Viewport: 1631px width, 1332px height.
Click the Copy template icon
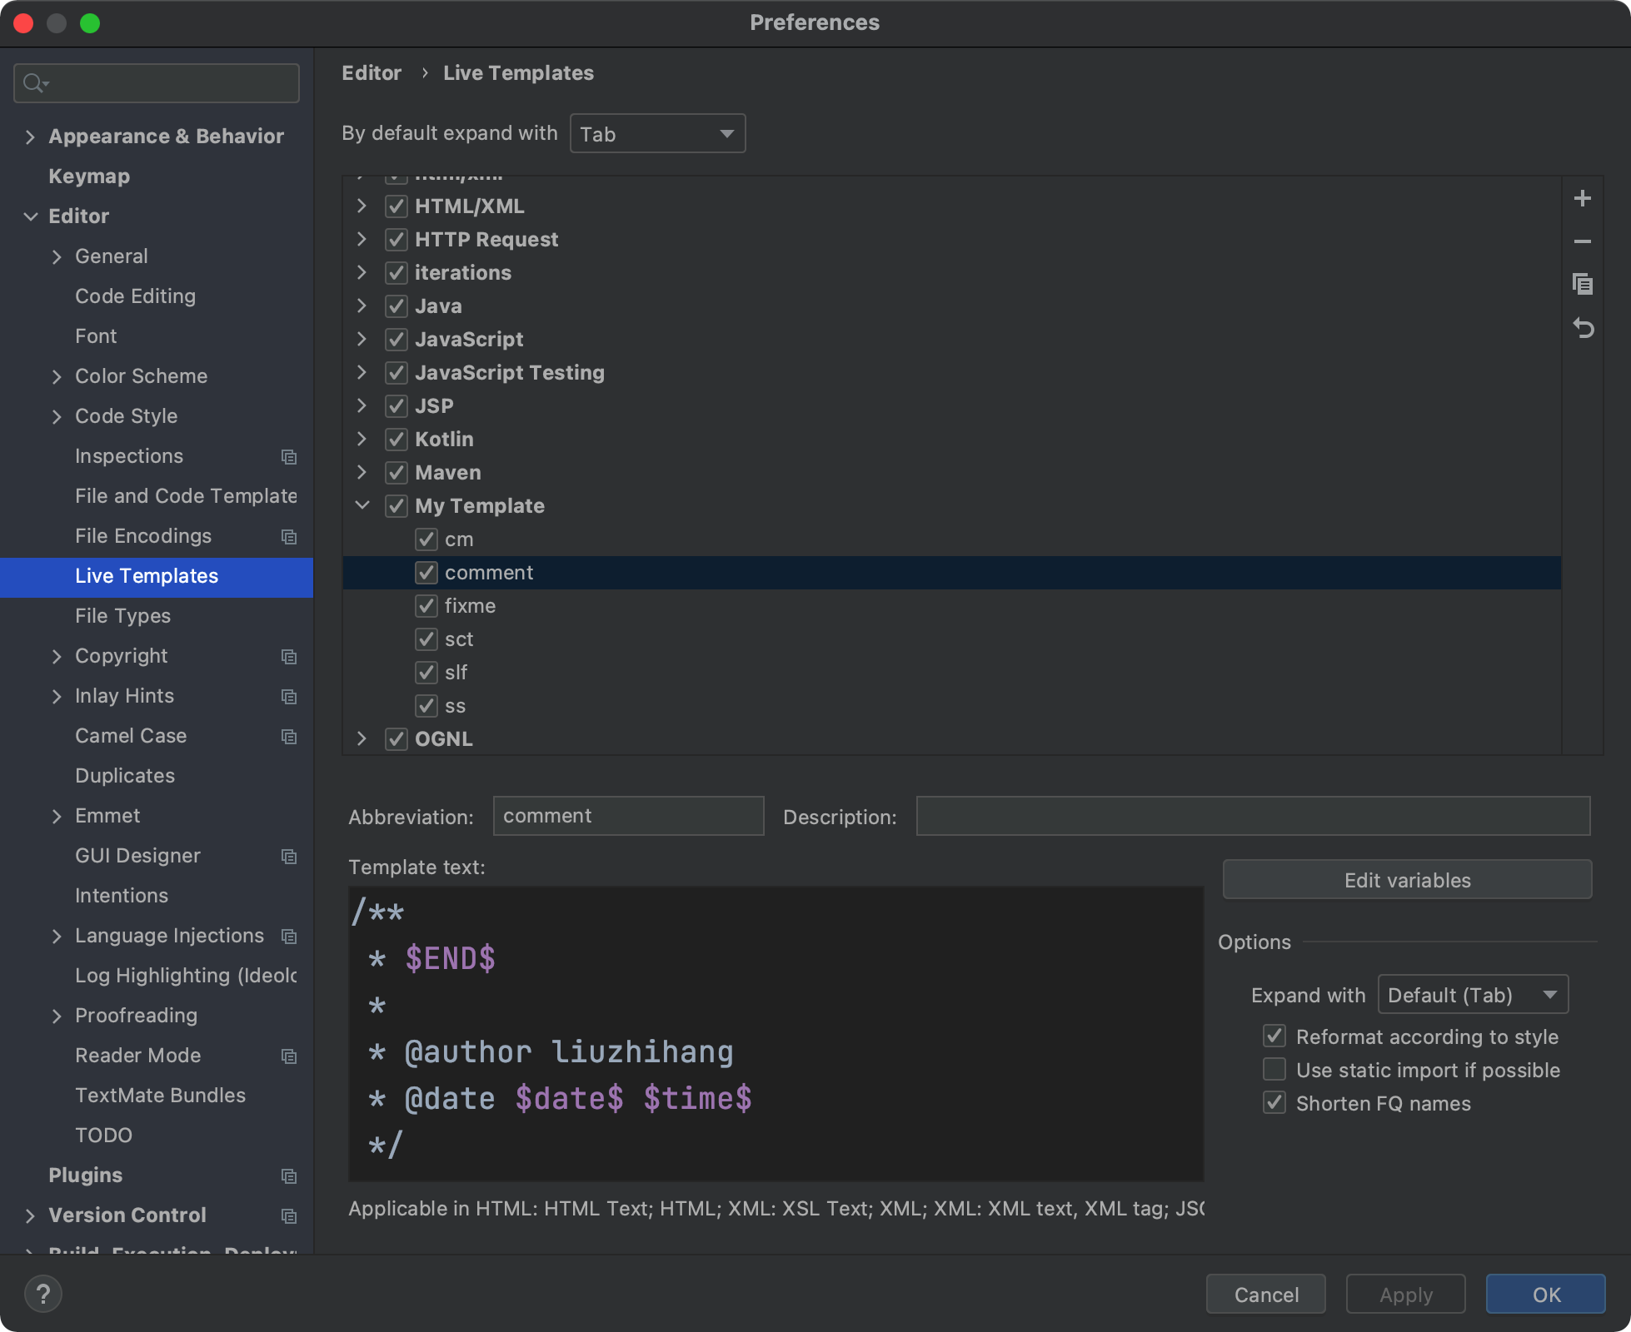(1585, 284)
